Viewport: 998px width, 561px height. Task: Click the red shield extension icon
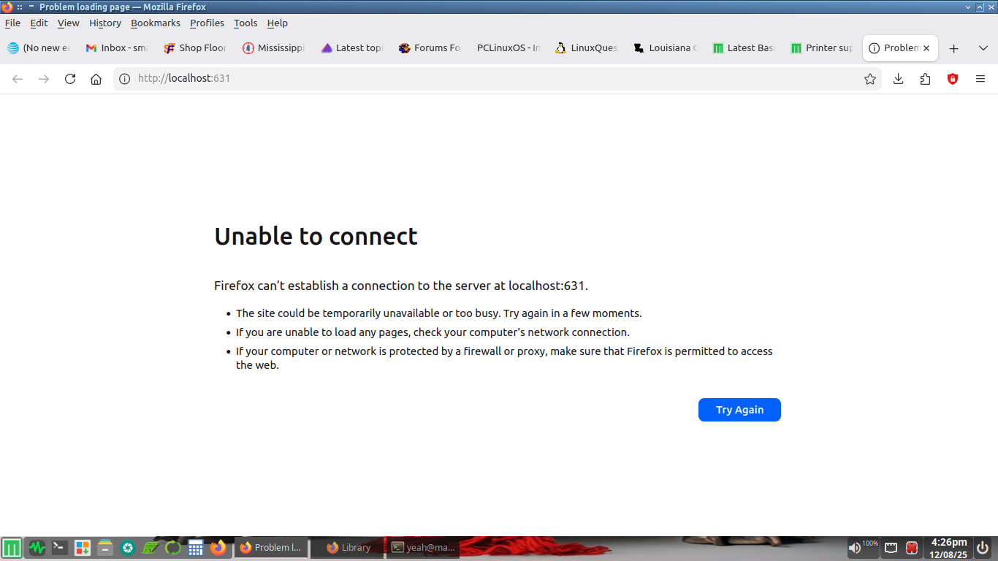tap(953, 79)
